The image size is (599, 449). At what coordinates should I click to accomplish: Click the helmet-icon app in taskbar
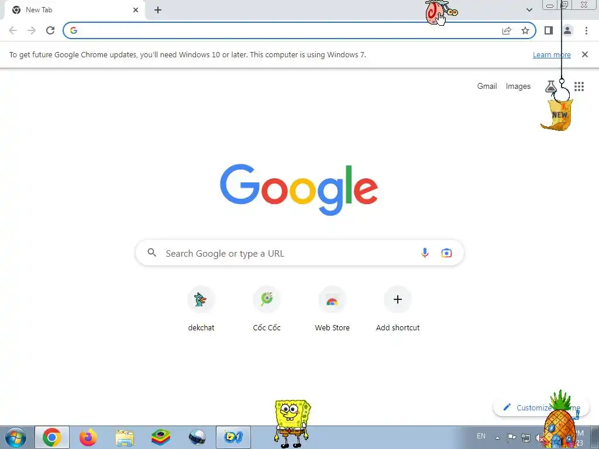[197, 437]
